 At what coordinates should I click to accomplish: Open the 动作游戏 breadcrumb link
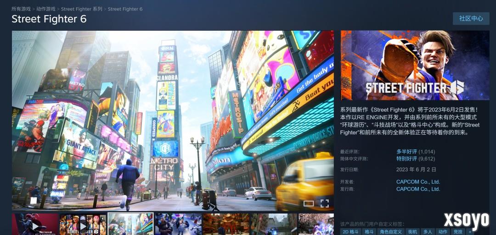[45, 9]
